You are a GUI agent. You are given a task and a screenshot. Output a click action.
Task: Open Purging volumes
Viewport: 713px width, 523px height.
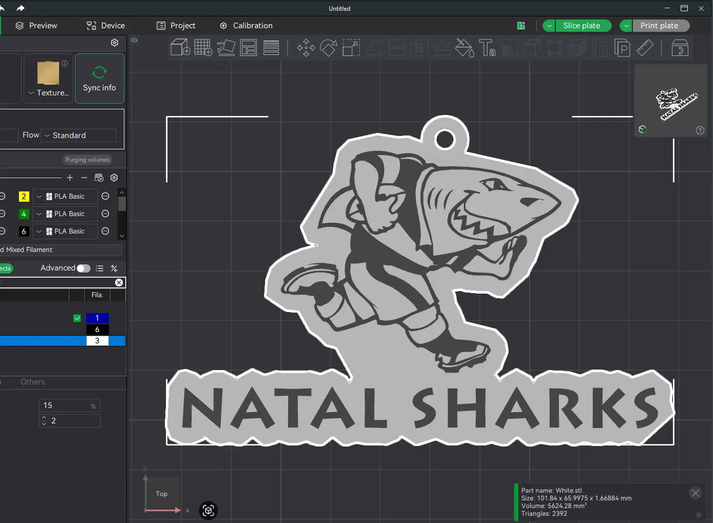(x=87, y=160)
